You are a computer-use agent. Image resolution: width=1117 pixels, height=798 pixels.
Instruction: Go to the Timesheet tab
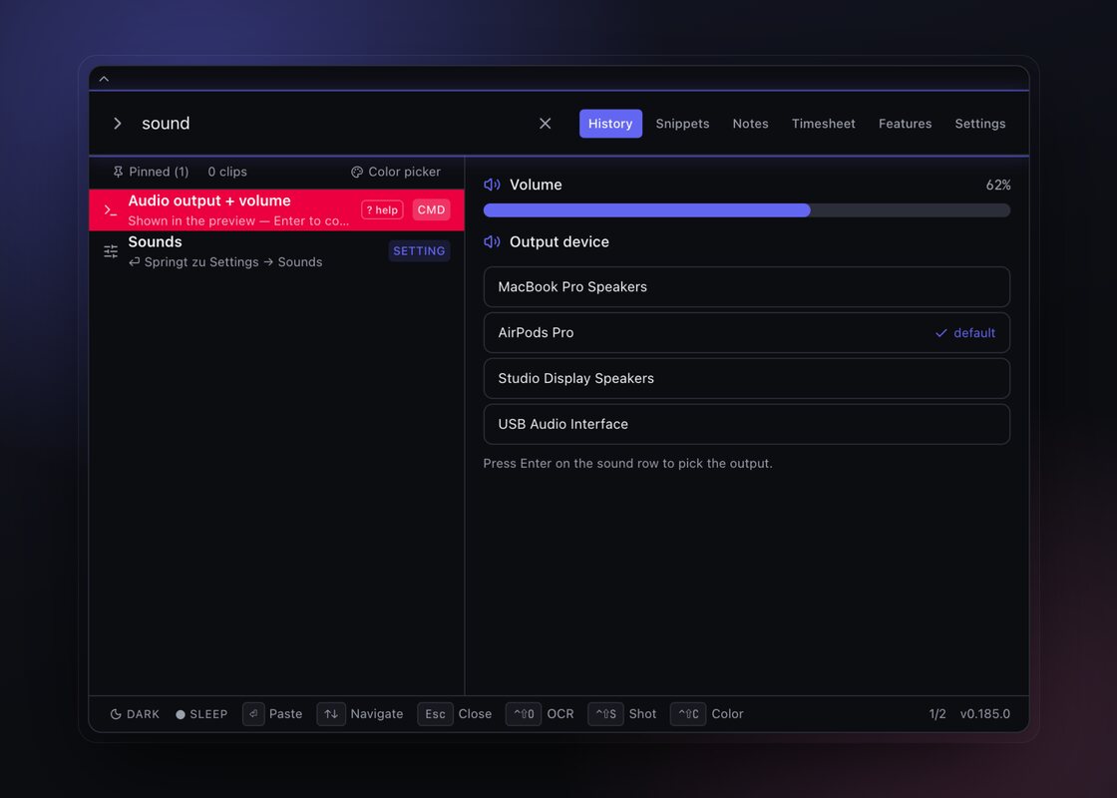[824, 124]
